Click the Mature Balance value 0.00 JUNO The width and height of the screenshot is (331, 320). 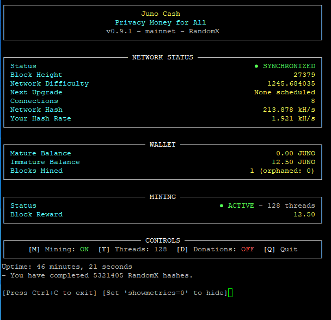[296, 153]
